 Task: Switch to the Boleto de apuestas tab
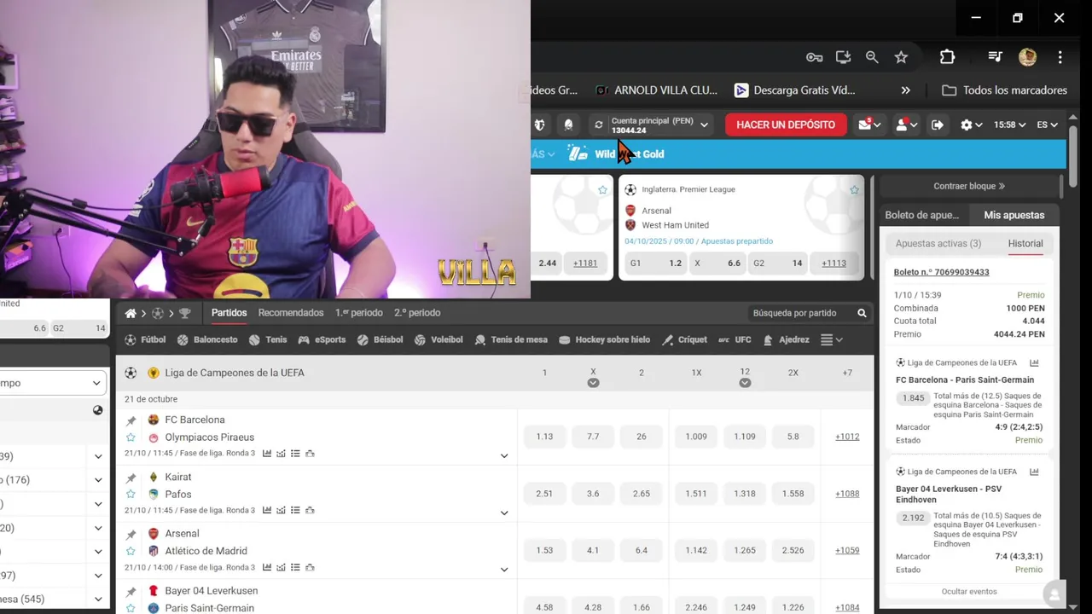coord(921,216)
